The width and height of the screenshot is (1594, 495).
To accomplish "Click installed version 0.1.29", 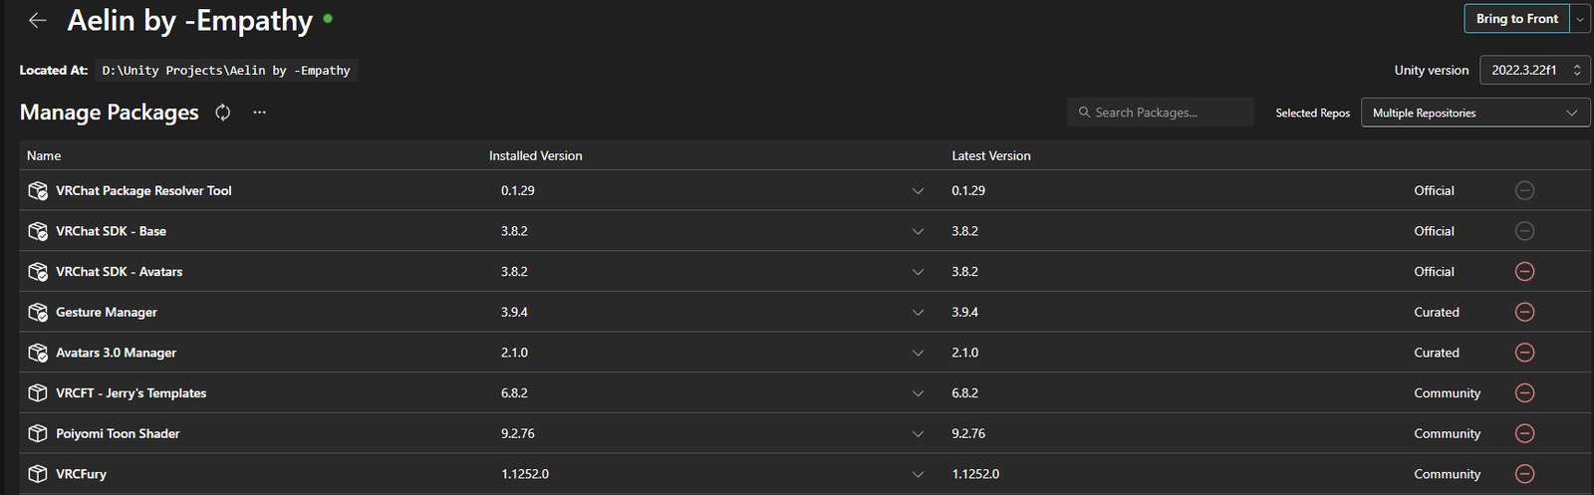I will [x=518, y=190].
